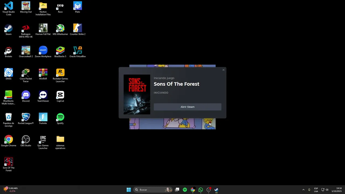
Task: Open WhatsApp from the taskbar
Action: click(201, 190)
